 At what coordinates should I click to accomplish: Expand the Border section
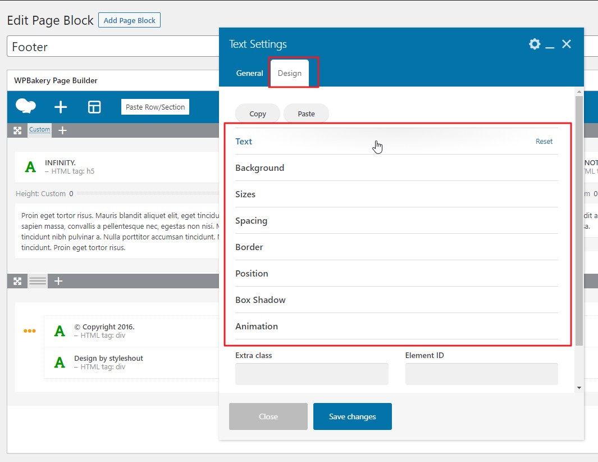(396, 247)
